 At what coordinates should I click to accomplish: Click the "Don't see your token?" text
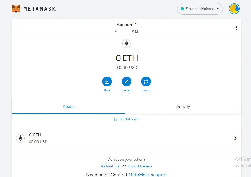127,159
